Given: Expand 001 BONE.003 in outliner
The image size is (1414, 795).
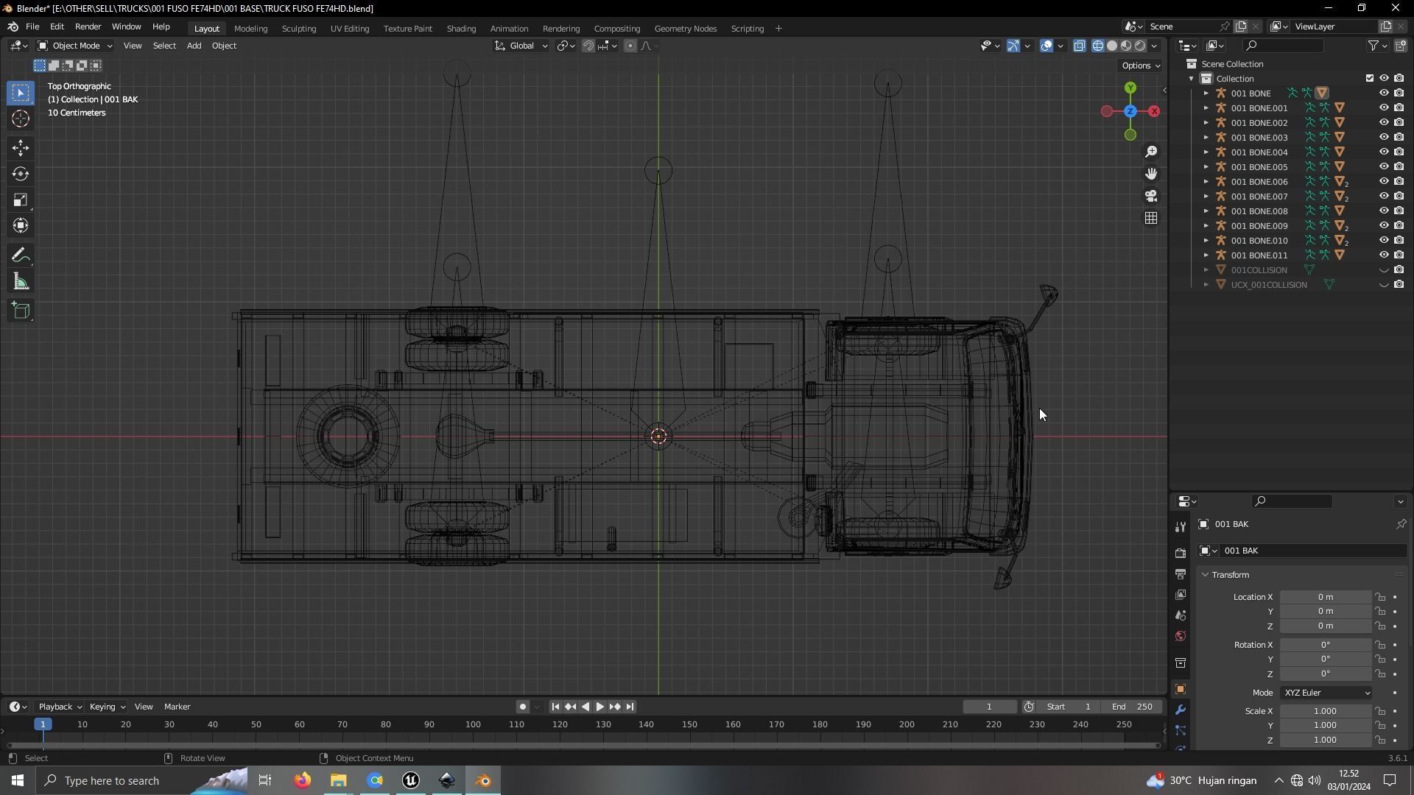Looking at the screenshot, I should [1206, 138].
